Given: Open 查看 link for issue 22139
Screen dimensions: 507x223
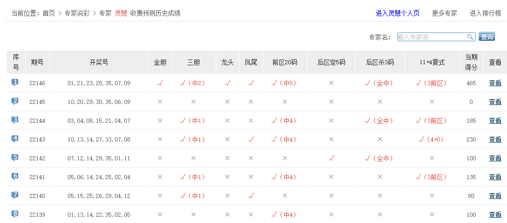Looking at the screenshot, I should click(x=494, y=215).
